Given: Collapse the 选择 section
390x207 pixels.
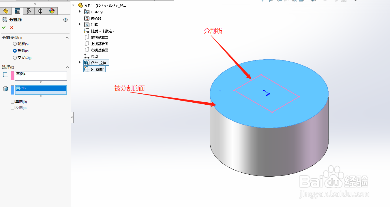Looking at the screenshot, I should (67, 67).
